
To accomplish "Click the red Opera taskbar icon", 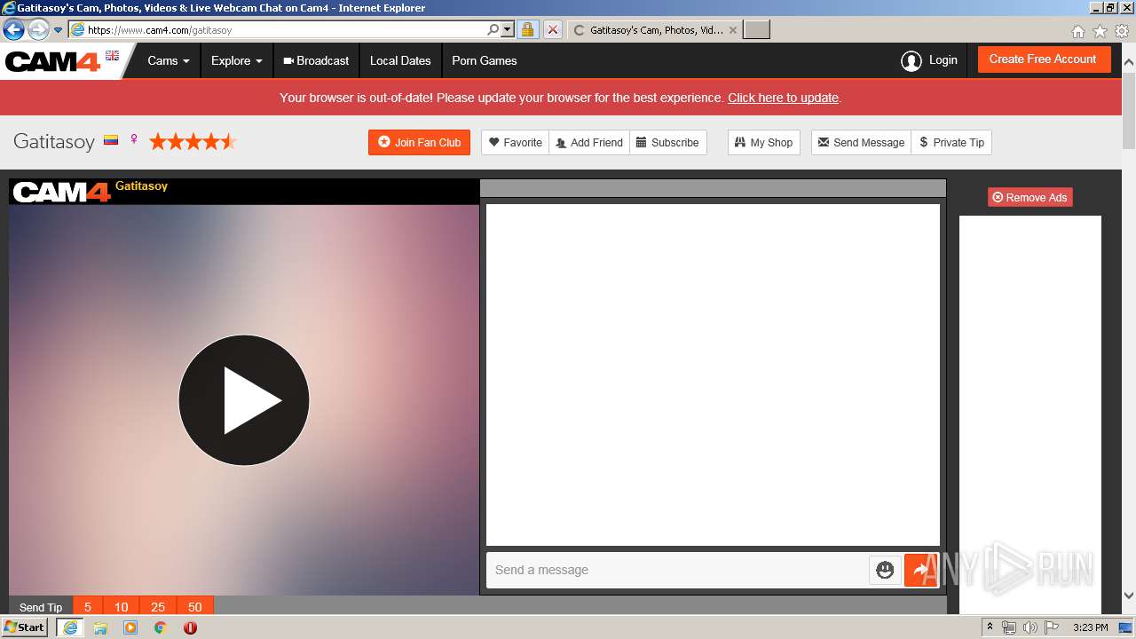I will click(x=190, y=627).
